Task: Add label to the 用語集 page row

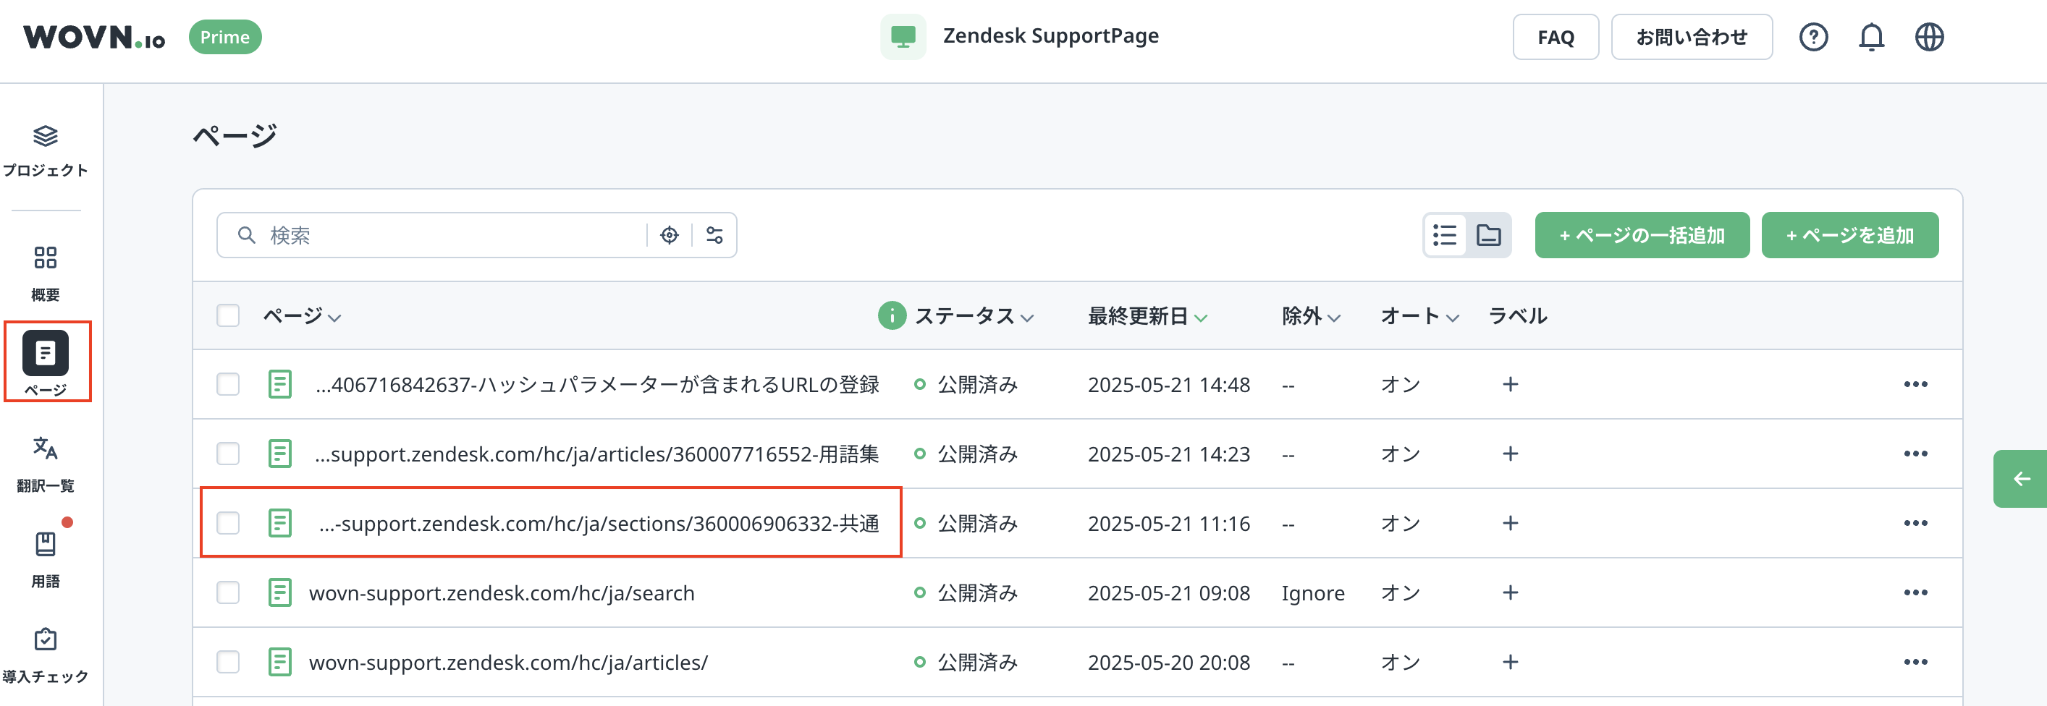Action: click(1510, 454)
